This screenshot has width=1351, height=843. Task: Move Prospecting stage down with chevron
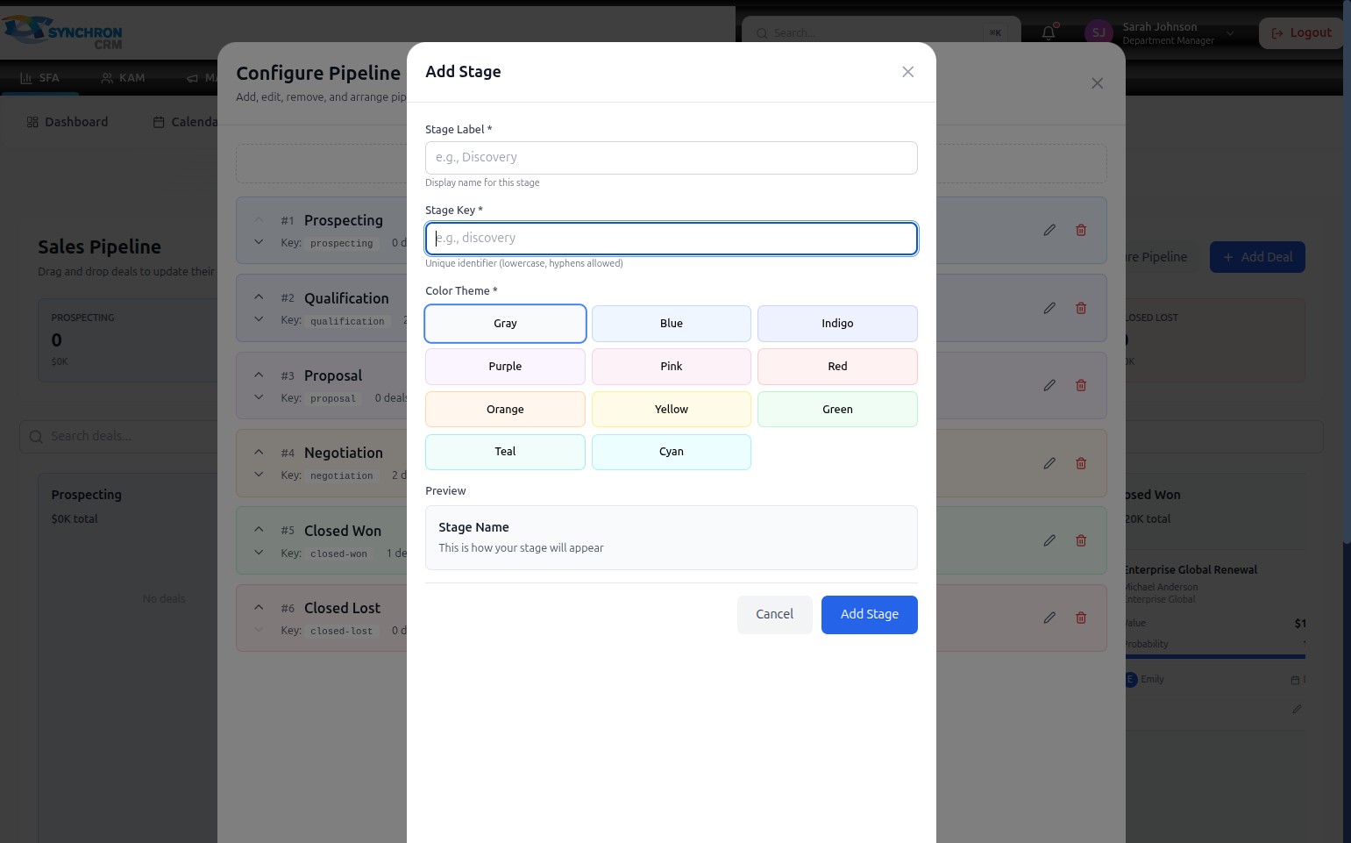pyautogui.click(x=259, y=242)
